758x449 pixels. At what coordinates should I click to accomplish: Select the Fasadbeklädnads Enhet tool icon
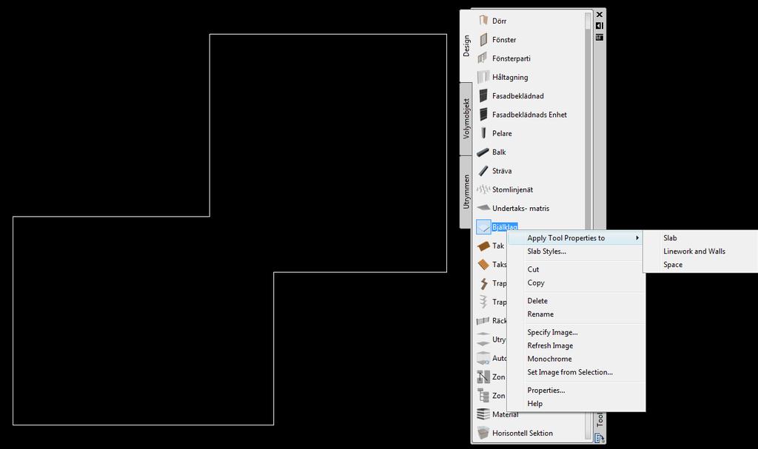tap(483, 115)
